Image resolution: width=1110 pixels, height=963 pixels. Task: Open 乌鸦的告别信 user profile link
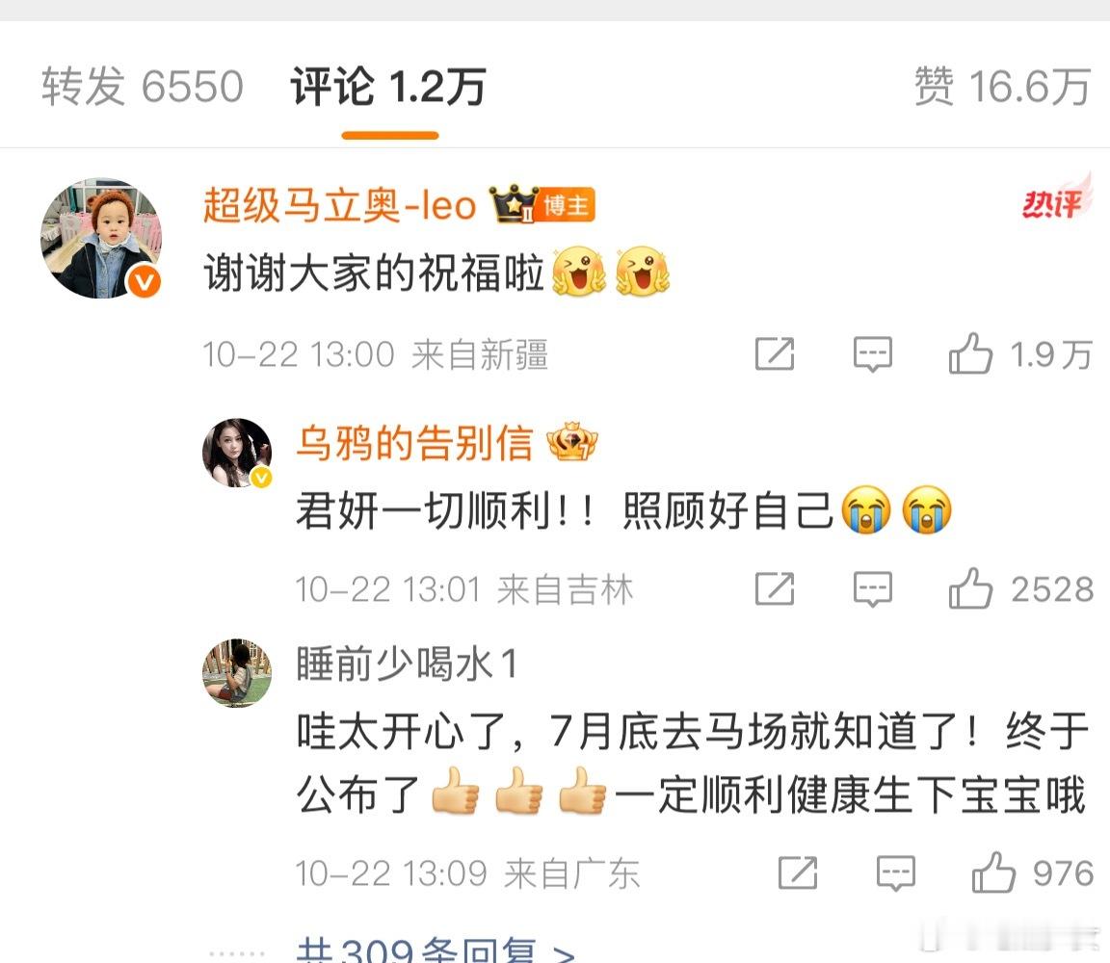coord(414,443)
